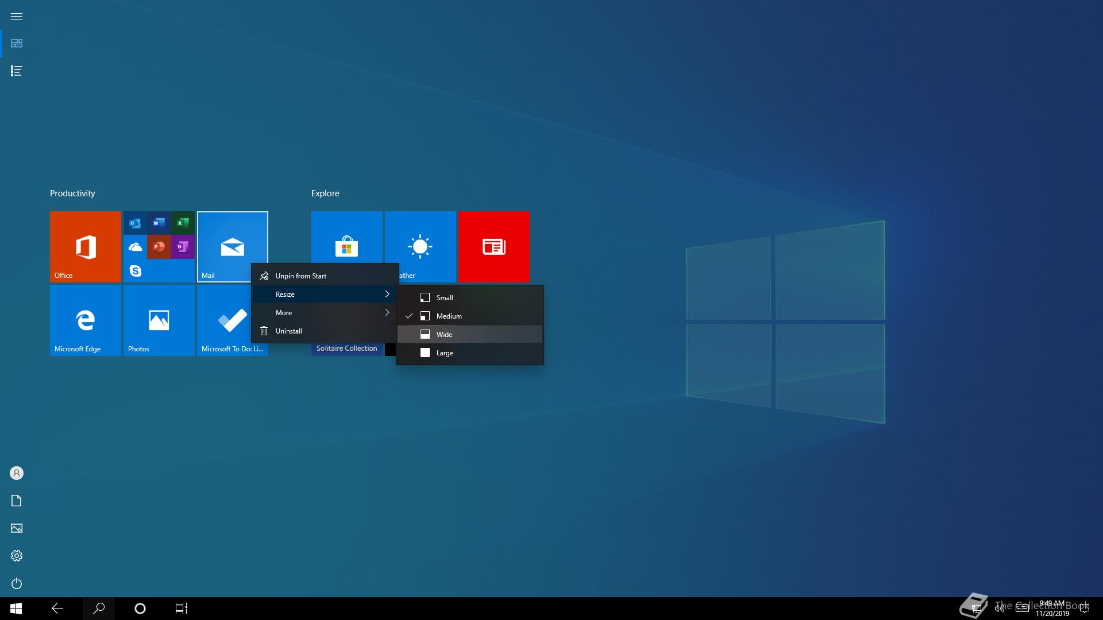Launch Word from the small tile
The width and height of the screenshot is (1103, 620).
click(x=159, y=223)
